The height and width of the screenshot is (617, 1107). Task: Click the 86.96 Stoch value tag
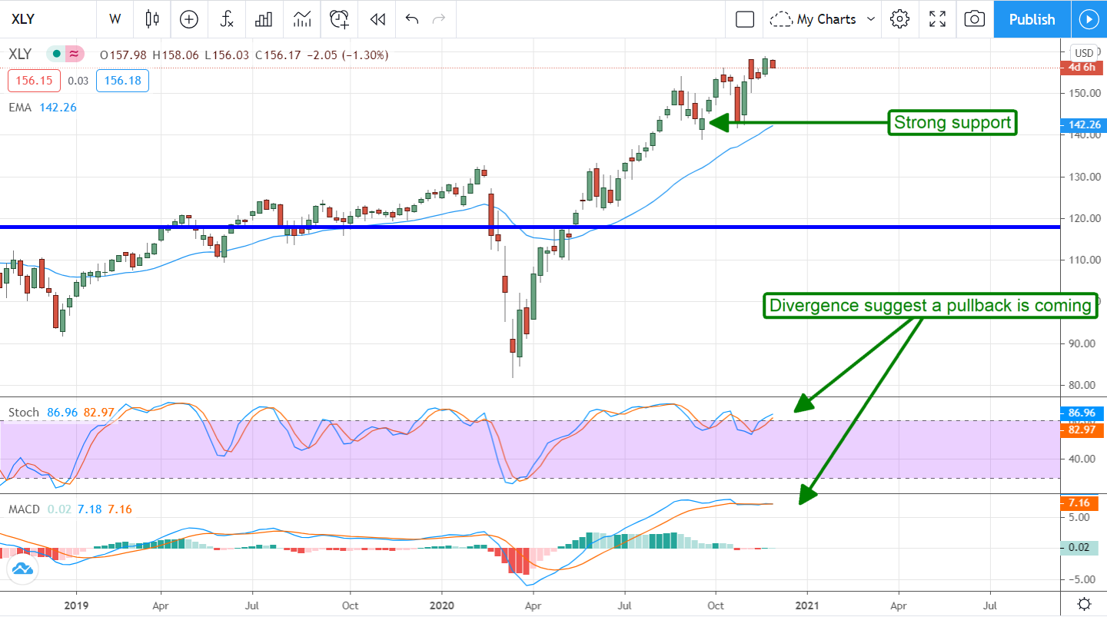[1082, 412]
